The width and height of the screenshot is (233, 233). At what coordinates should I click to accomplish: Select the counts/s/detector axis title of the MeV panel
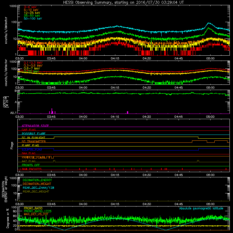pyautogui.click(x=6, y=73)
